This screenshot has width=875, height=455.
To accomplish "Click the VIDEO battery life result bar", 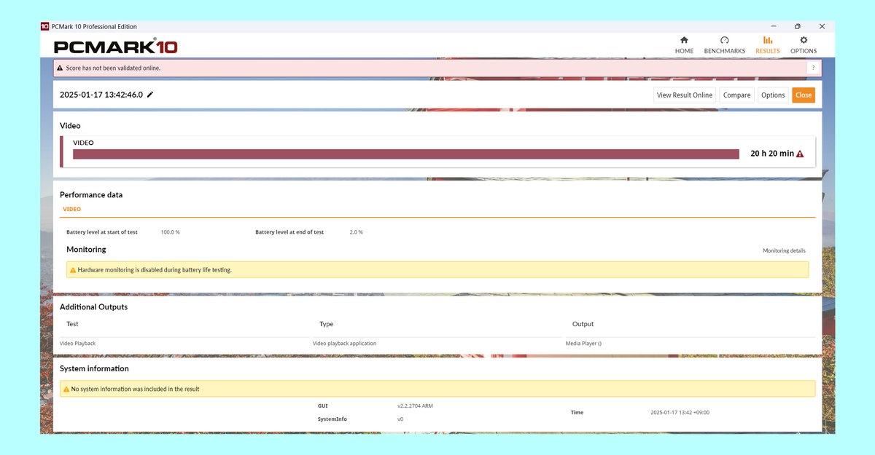I will click(x=405, y=154).
